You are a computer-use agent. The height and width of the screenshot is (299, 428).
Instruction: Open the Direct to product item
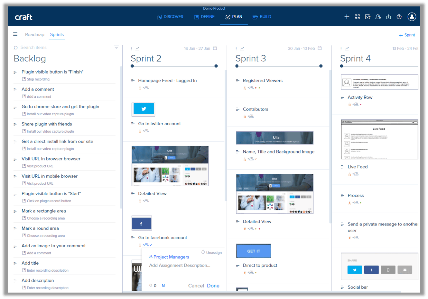tap(260, 265)
